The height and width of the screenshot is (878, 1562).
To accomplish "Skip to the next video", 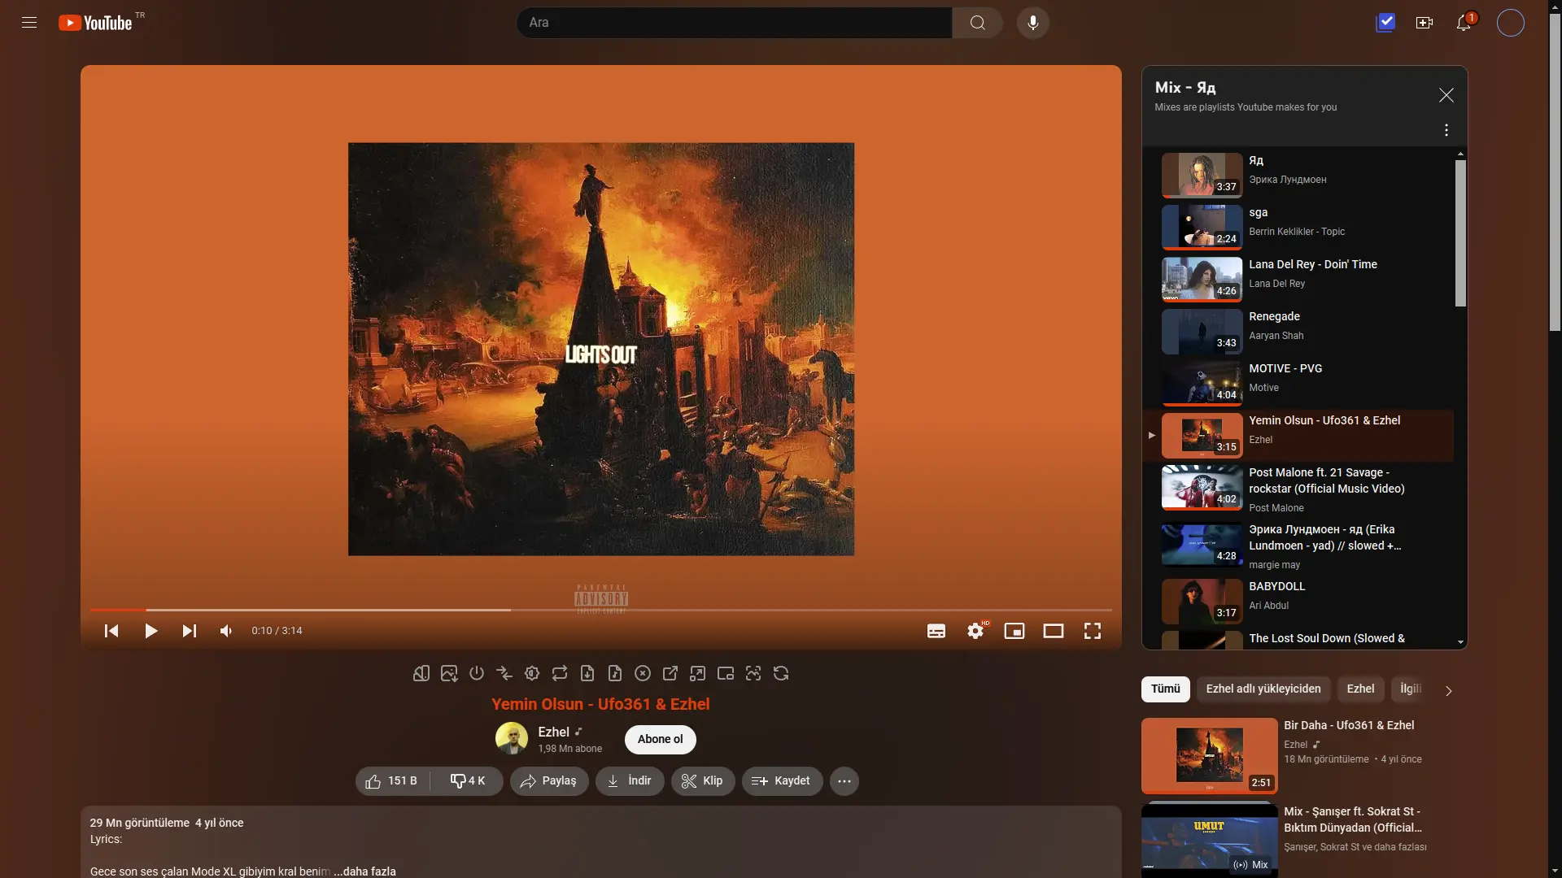I will (190, 631).
